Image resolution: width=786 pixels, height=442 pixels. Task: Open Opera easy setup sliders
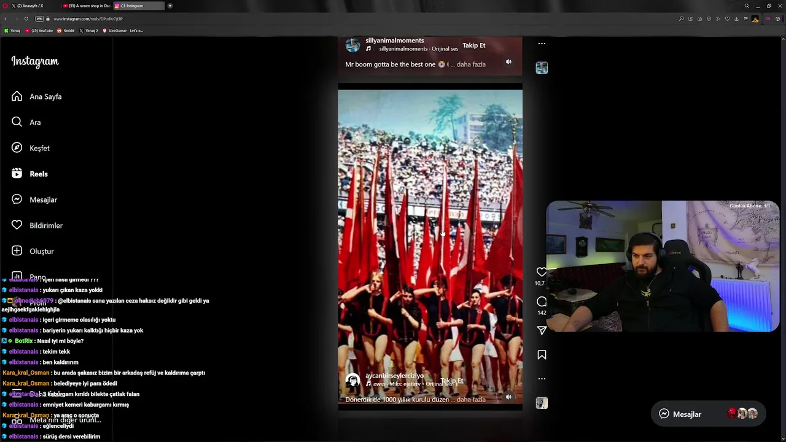tap(745, 19)
